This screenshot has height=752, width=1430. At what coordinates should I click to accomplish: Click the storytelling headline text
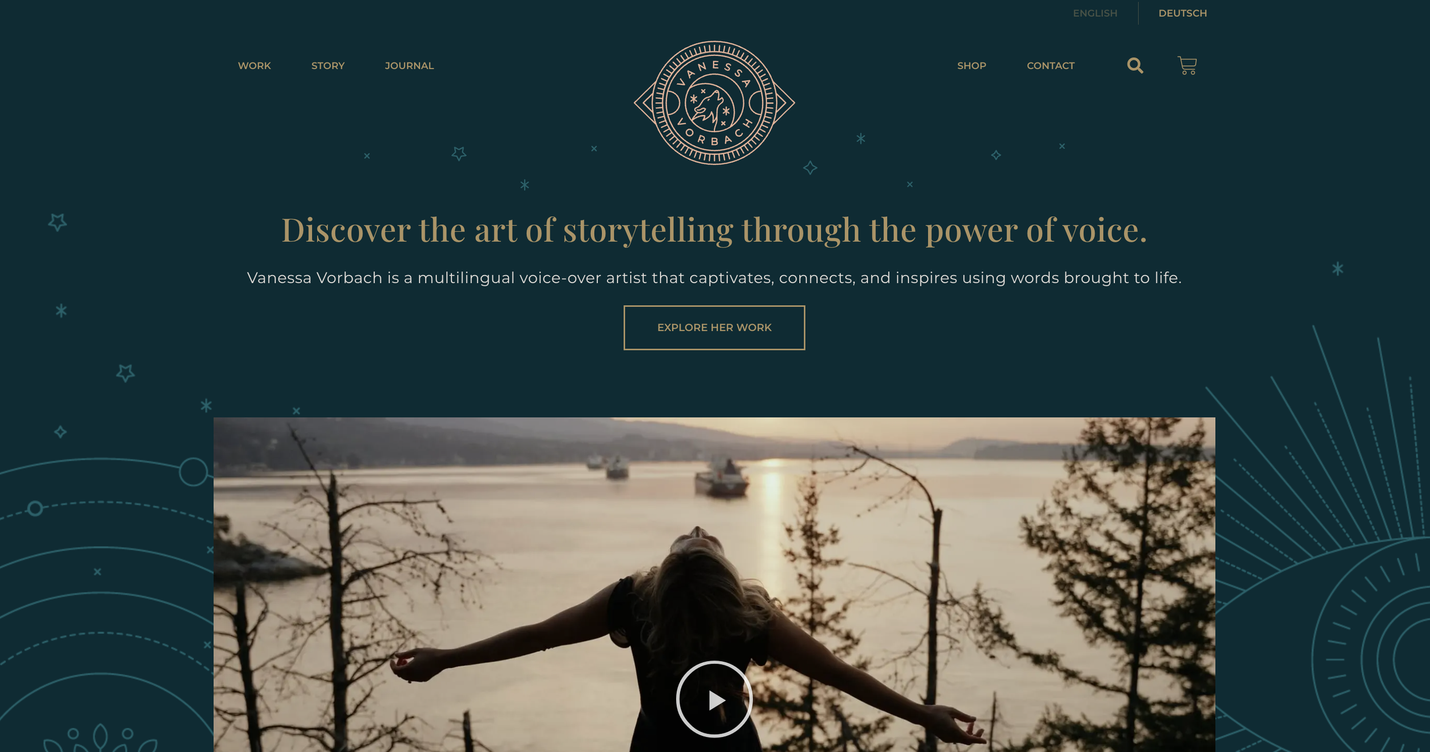(x=714, y=230)
